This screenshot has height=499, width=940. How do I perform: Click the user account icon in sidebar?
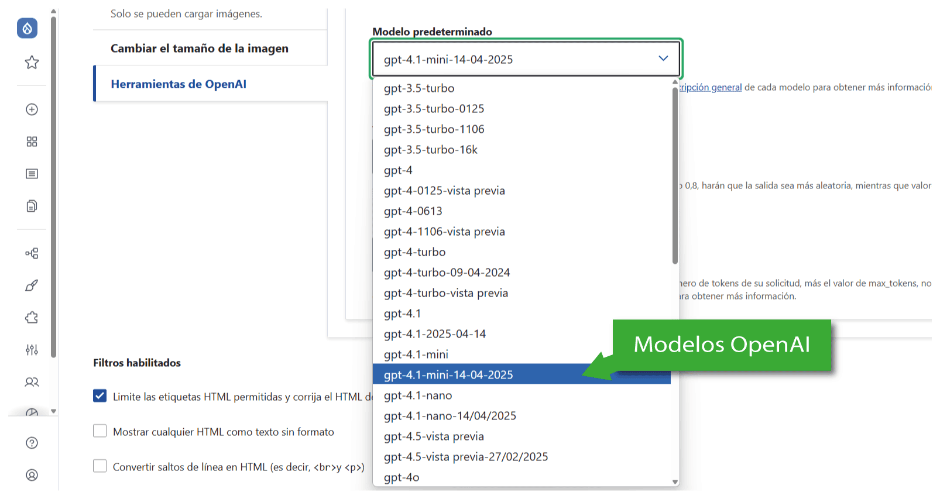coord(32,475)
